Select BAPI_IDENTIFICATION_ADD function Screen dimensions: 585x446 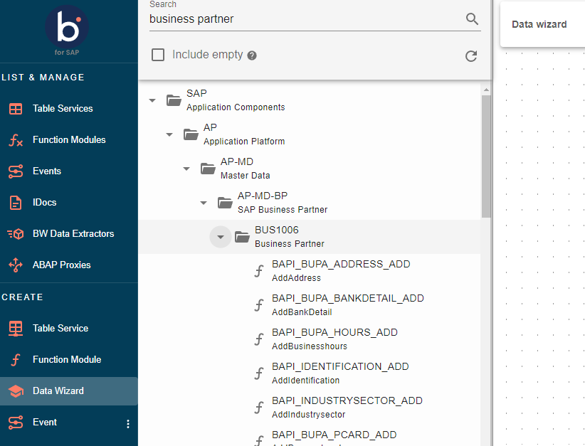[x=340, y=373]
